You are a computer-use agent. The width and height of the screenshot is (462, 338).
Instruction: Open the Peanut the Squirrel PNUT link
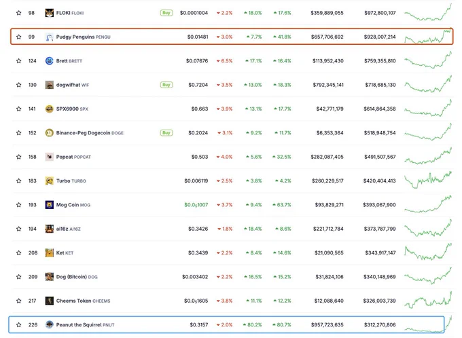(x=85, y=325)
